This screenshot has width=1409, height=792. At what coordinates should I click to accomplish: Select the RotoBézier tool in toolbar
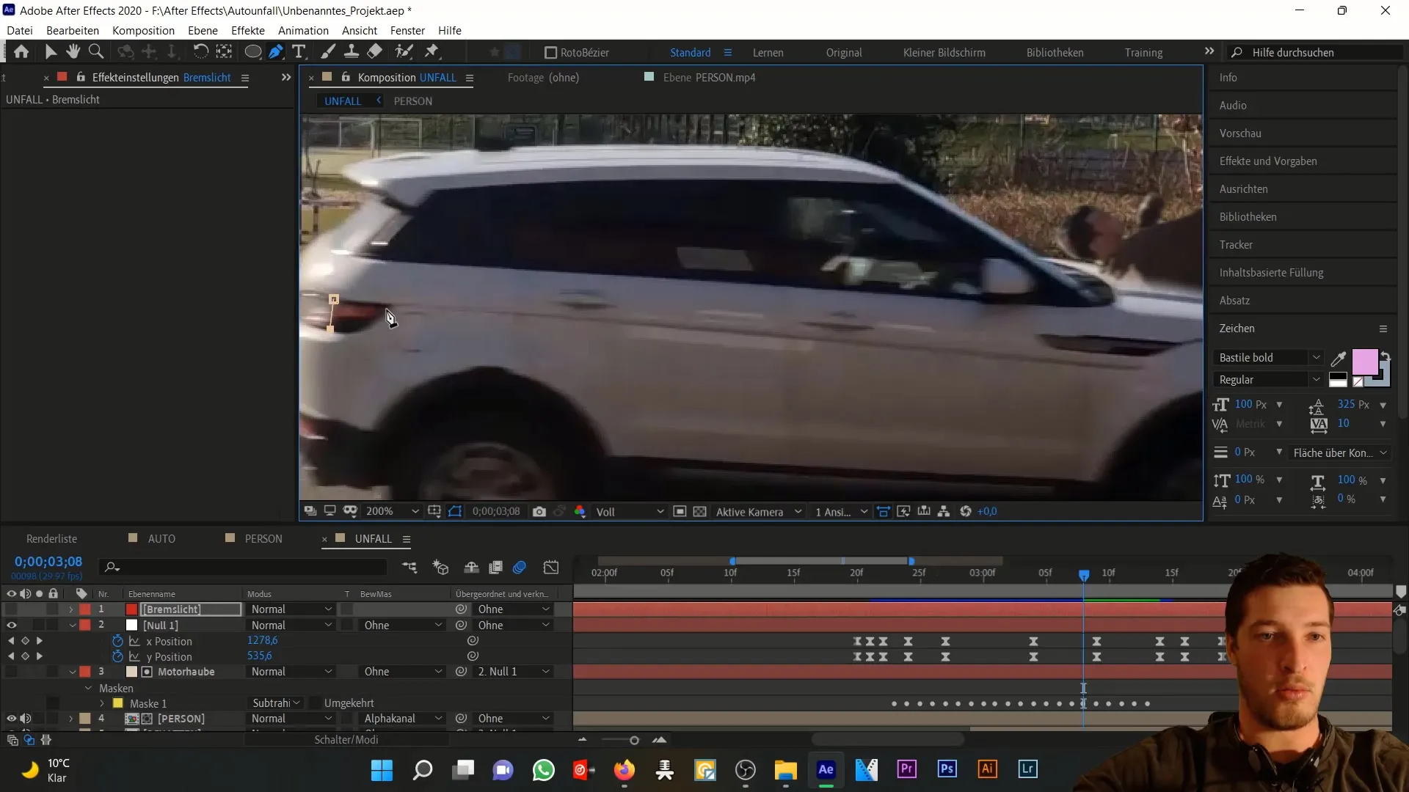click(x=549, y=52)
